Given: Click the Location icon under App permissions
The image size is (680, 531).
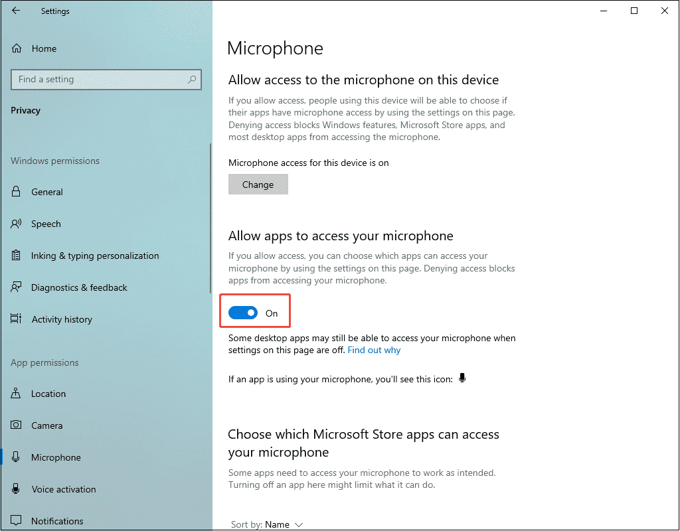Looking at the screenshot, I should coord(15,394).
